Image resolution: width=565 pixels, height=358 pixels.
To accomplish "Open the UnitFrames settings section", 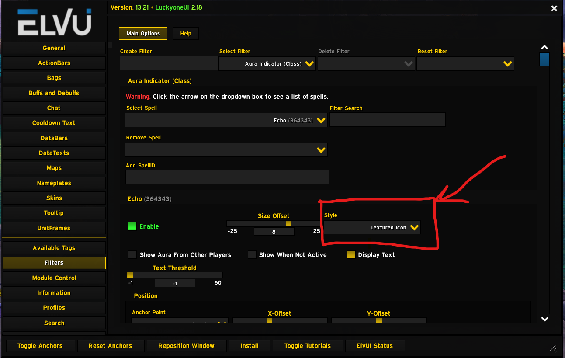I will click(54, 228).
